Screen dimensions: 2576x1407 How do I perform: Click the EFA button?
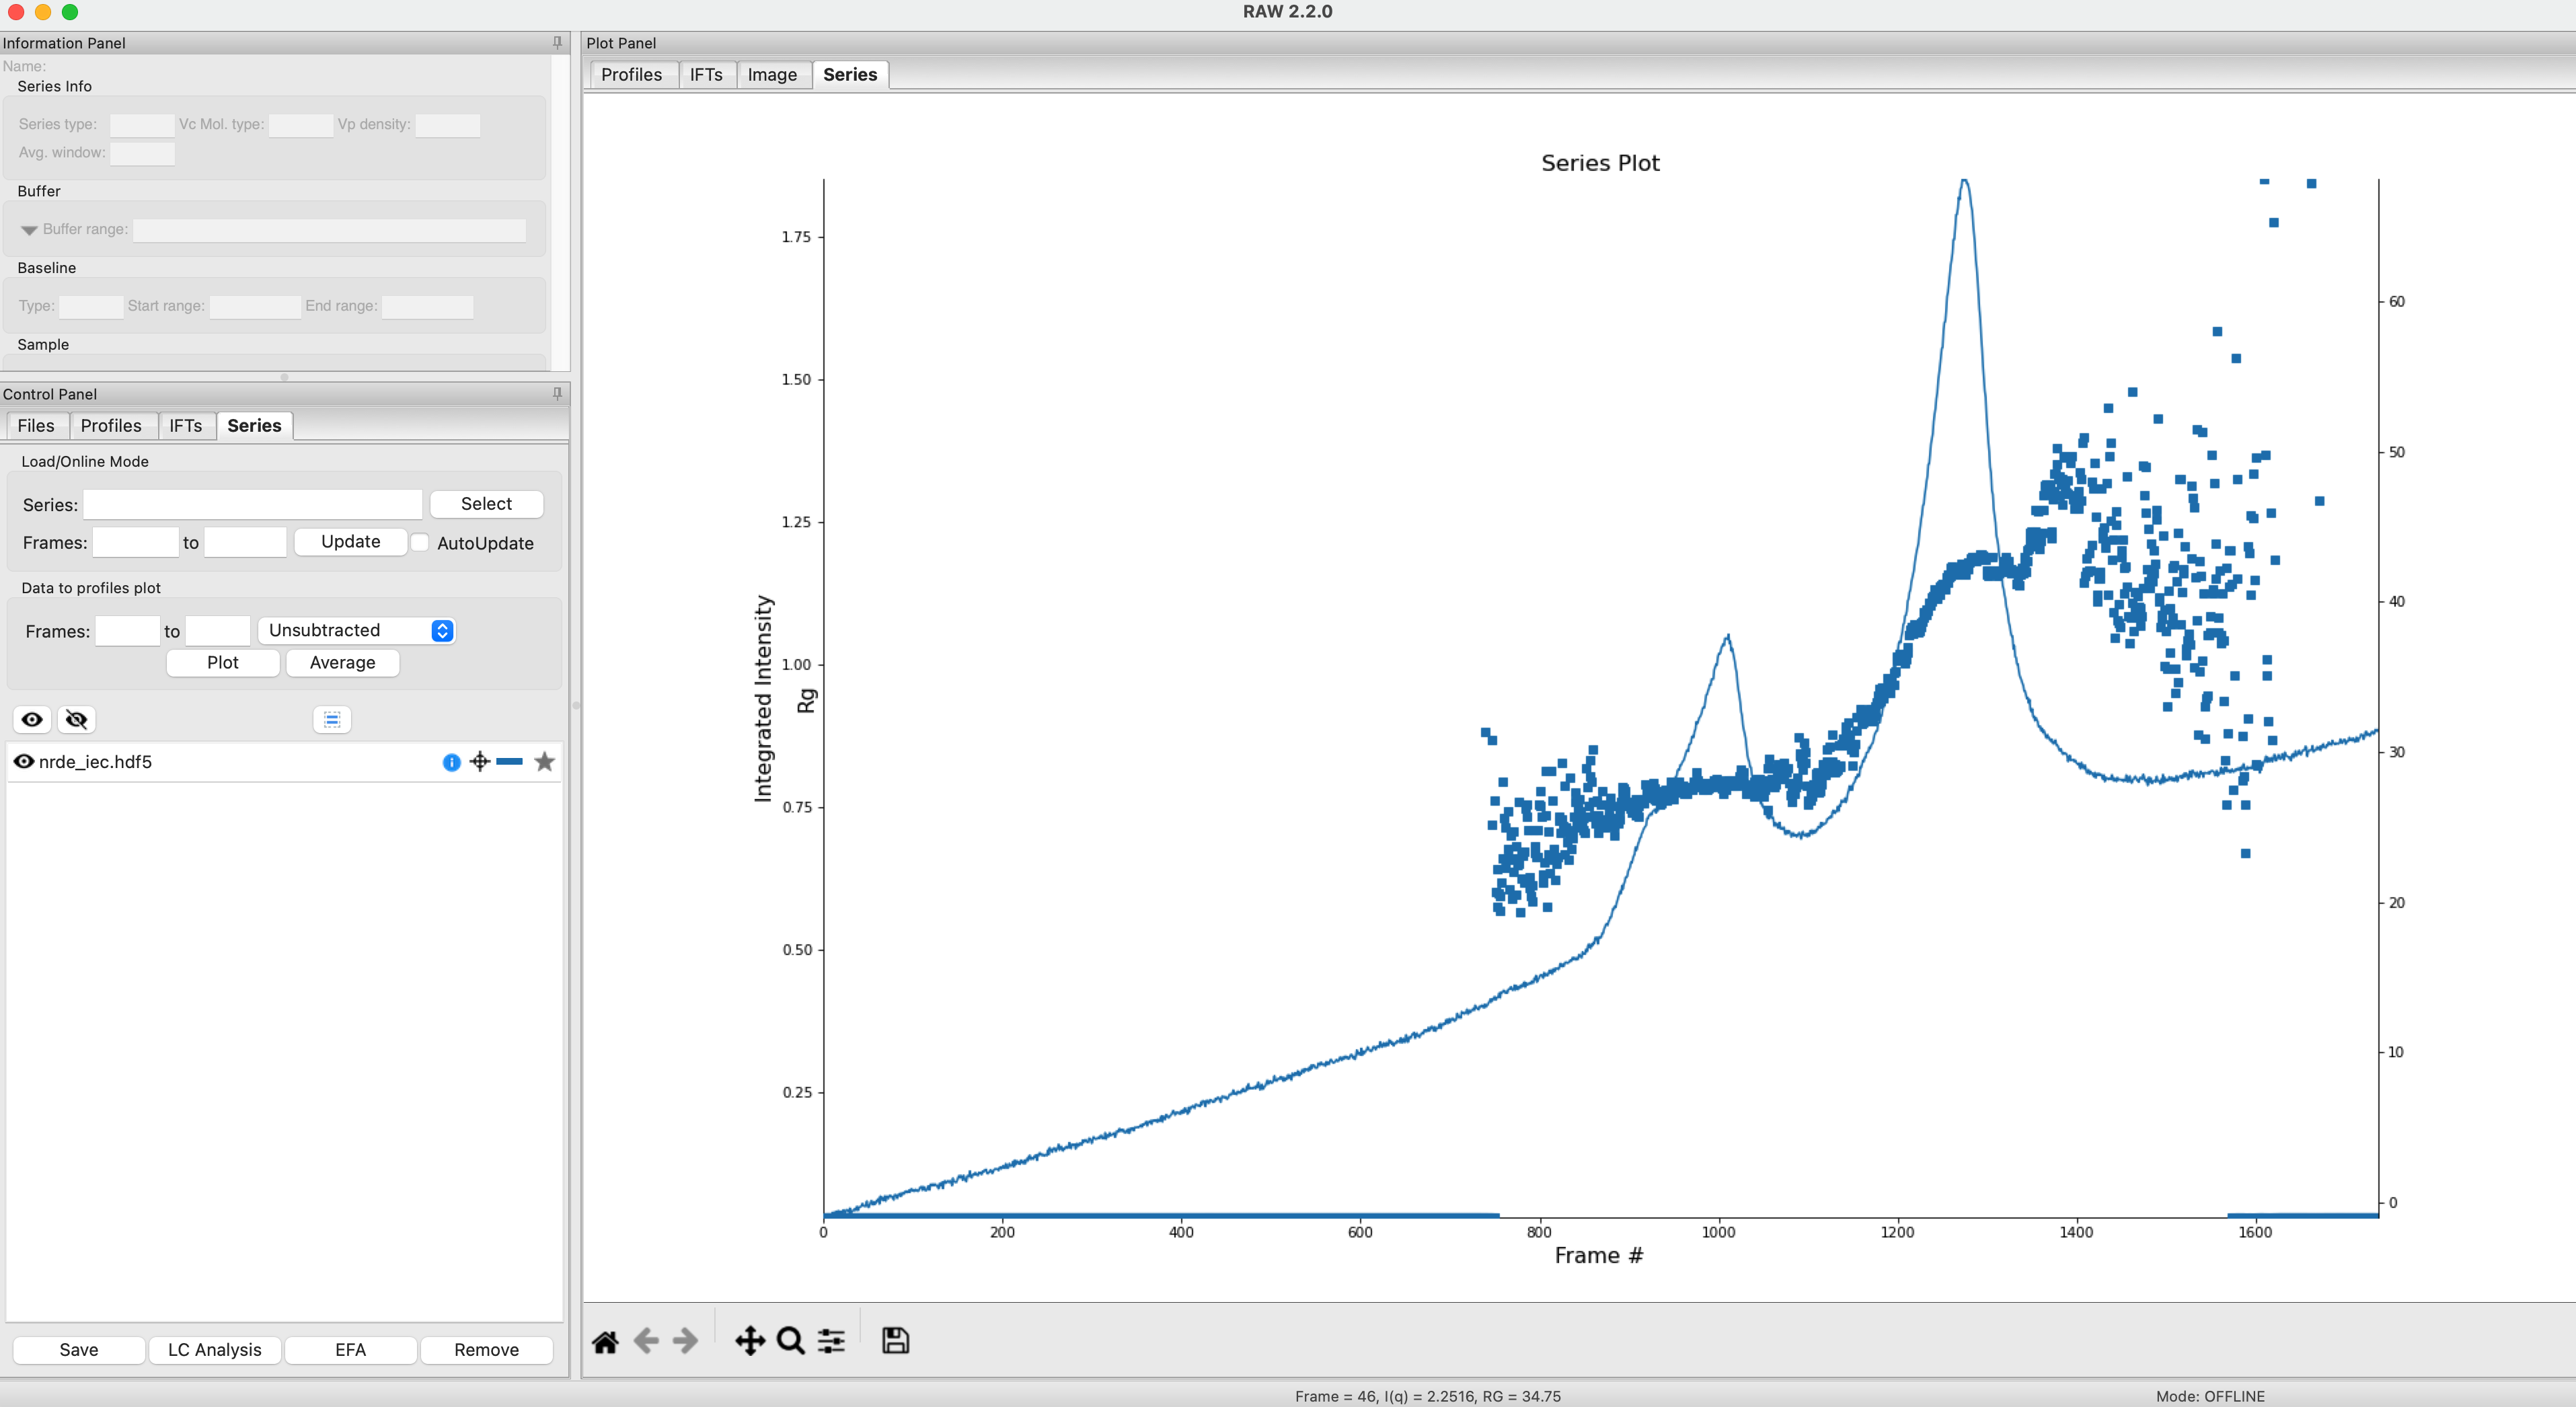[350, 1350]
